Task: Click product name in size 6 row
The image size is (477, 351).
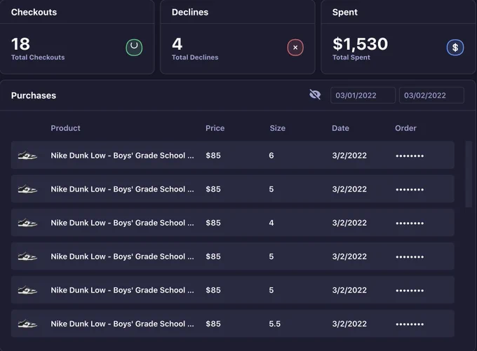Action: point(122,156)
